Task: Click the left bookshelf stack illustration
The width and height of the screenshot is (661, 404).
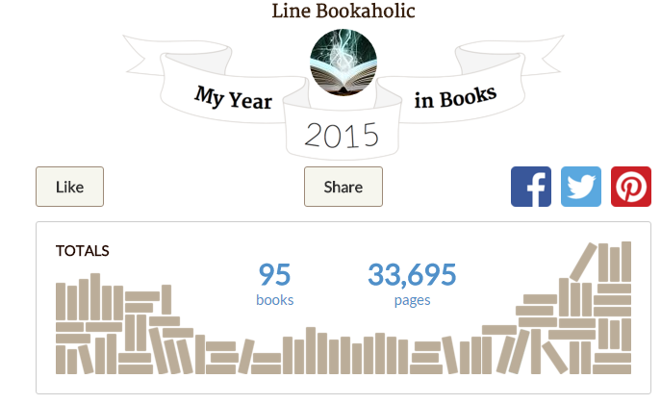Action: pyautogui.click(x=124, y=323)
